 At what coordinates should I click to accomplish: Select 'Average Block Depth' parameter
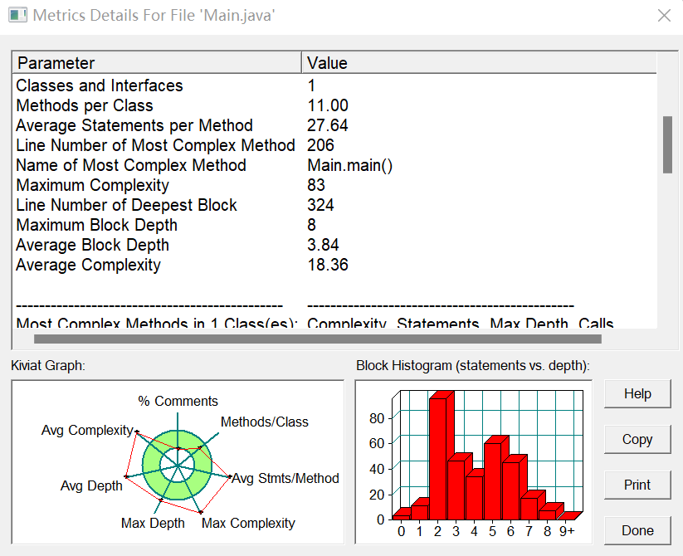click(92, 245)
